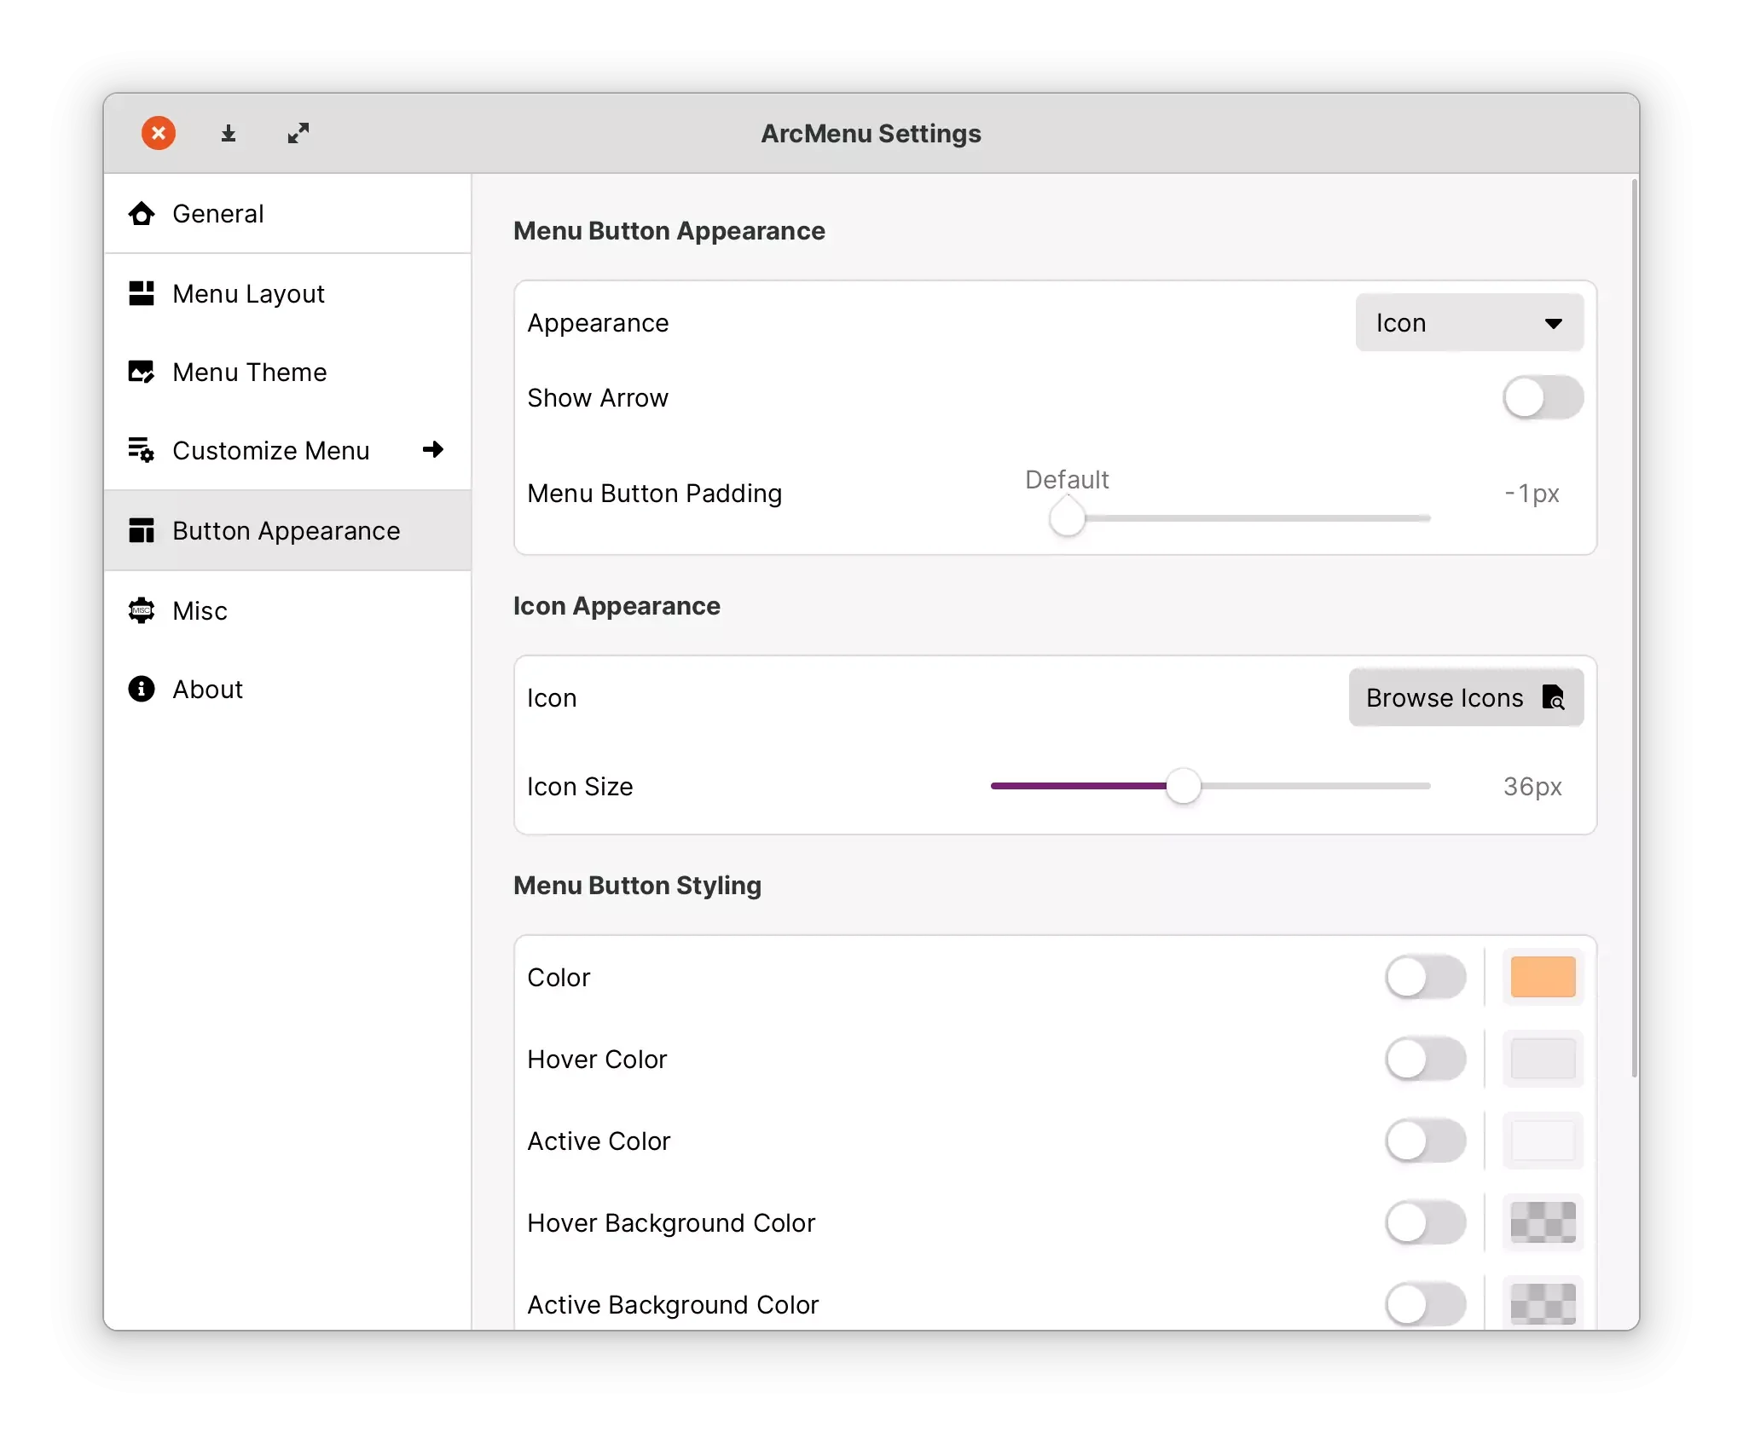
Task: Toggle the Show Arrow switch
Action: point(1543,398)
